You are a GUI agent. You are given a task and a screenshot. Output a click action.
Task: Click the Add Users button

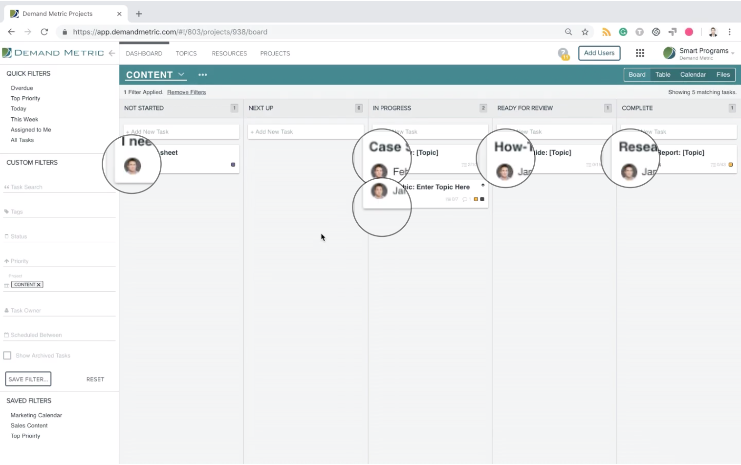tap(599, 53)
